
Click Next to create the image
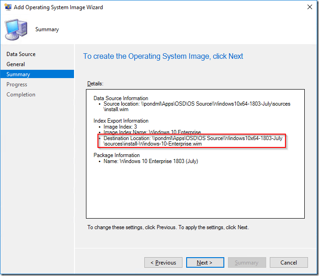point(205,263)
